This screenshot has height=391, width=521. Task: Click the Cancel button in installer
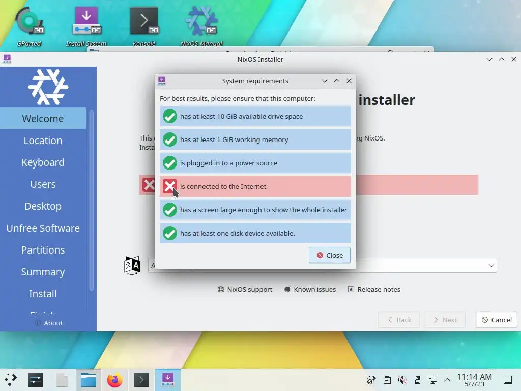[497, 320]
